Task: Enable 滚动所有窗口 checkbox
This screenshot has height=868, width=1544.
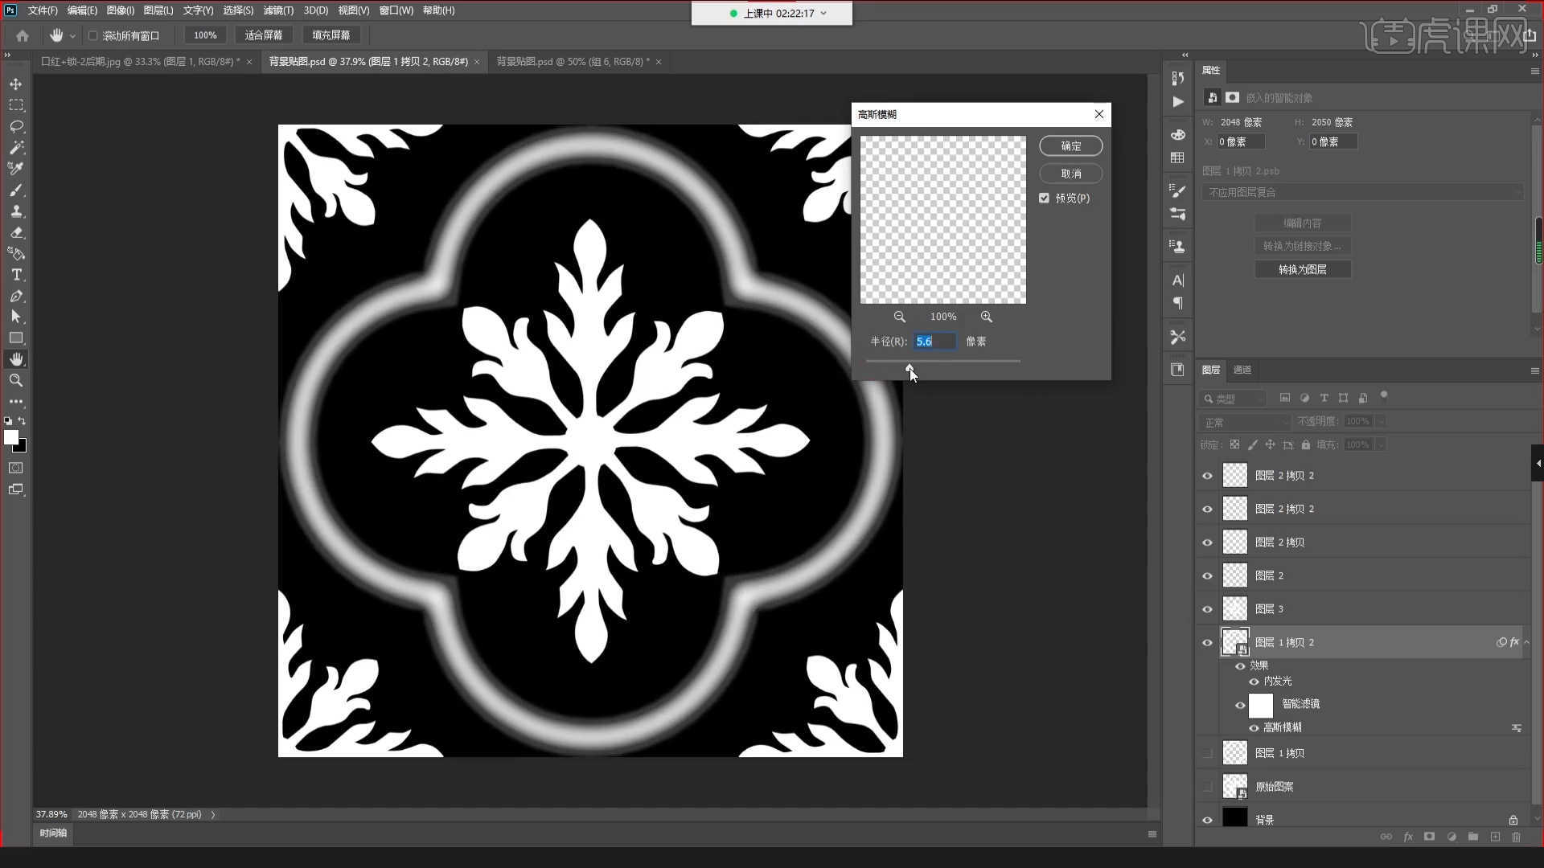Action: 92,35
